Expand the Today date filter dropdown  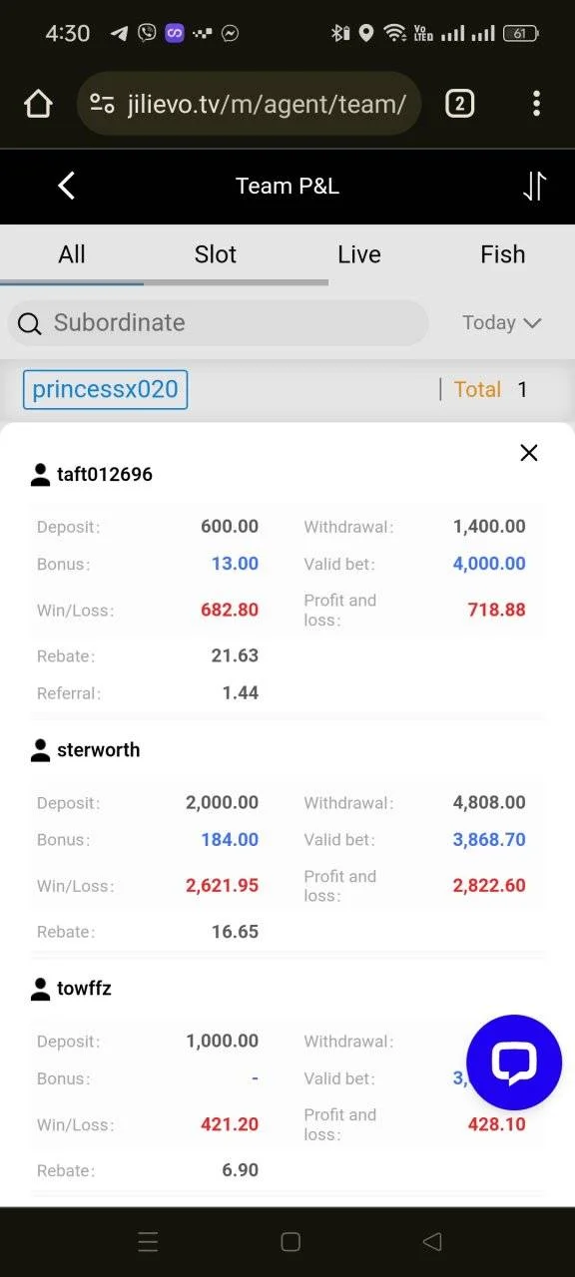pos(502,323)
